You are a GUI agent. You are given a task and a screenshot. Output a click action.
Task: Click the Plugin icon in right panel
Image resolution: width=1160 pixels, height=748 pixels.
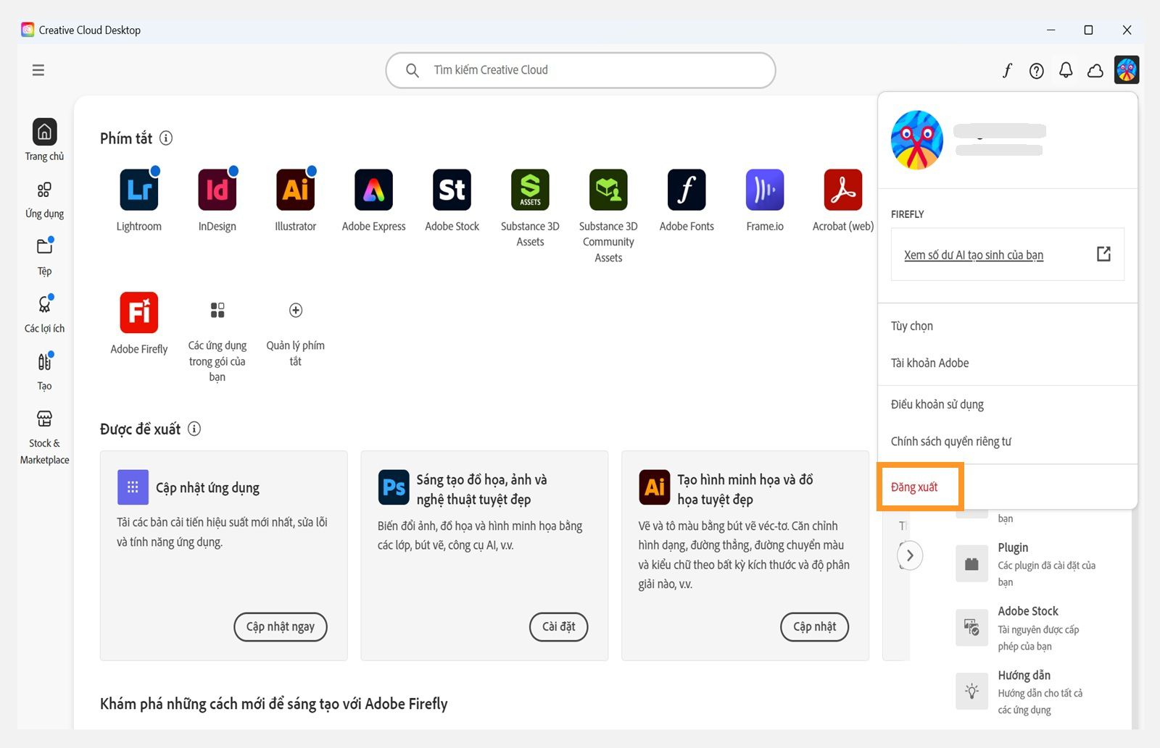click(972, 564)
